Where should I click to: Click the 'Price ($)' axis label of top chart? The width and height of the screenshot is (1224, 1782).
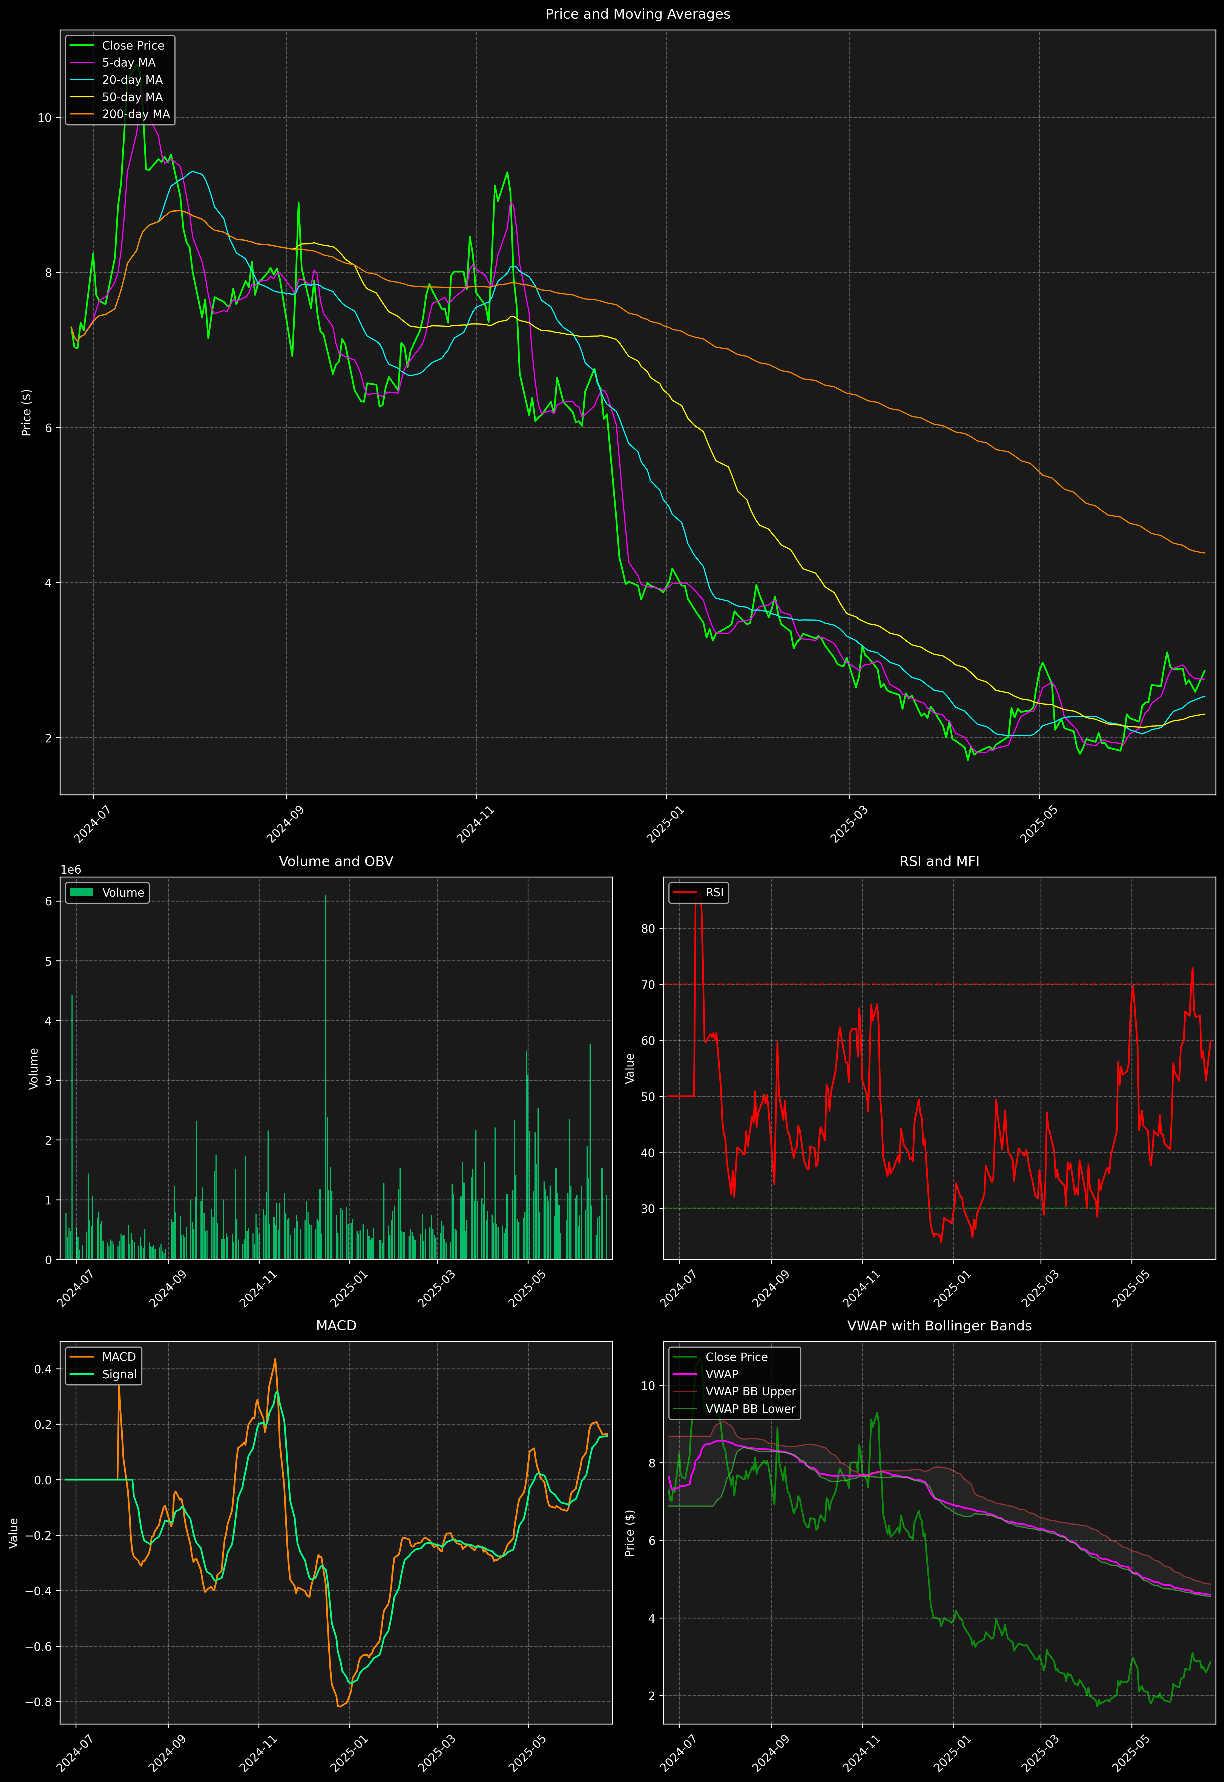point(27,412)
